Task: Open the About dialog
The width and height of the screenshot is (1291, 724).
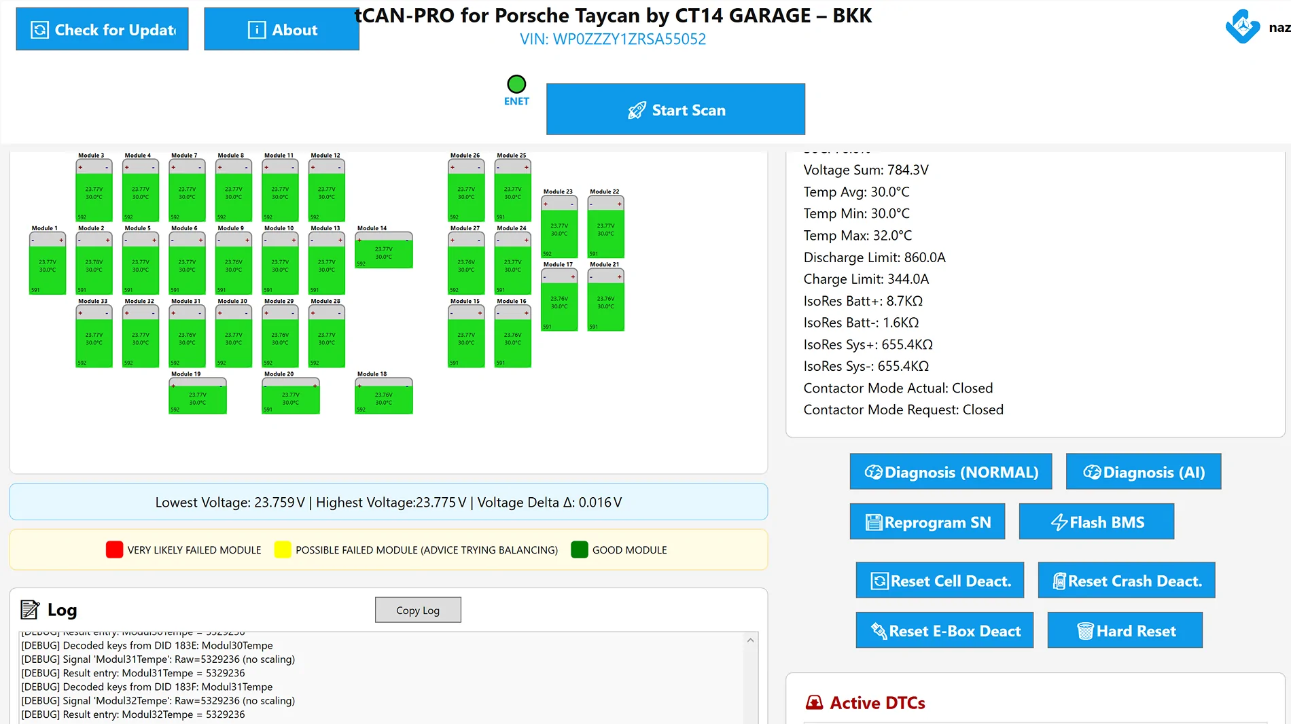Action: pos(281,29)
